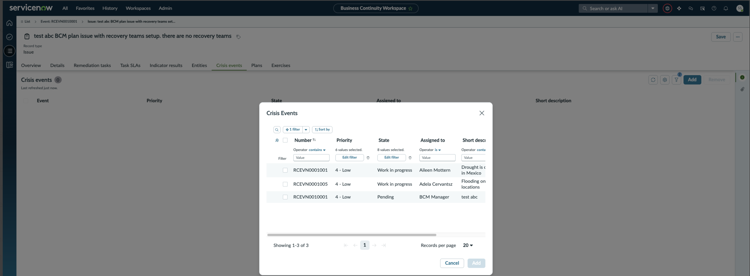Expand the 1 filter dropdown arrow
The image size is (750, 276).
click(x=306, y=130)
